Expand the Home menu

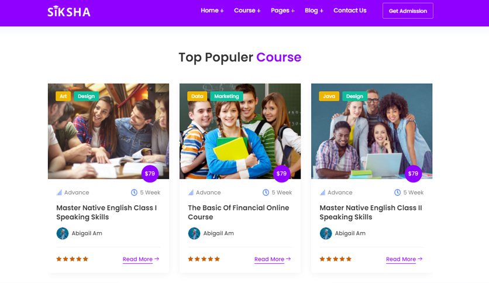212,11
